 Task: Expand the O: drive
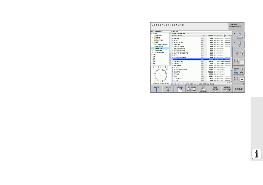(151, 61)
